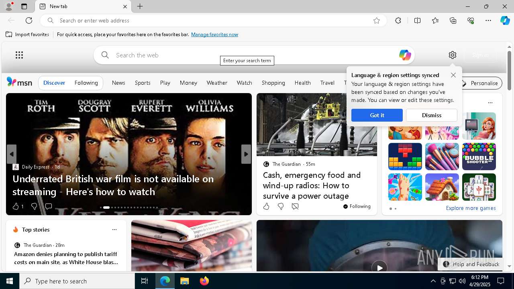Open the Travel category
Viewport: 514px width, 289px height.
click(327, 83)
